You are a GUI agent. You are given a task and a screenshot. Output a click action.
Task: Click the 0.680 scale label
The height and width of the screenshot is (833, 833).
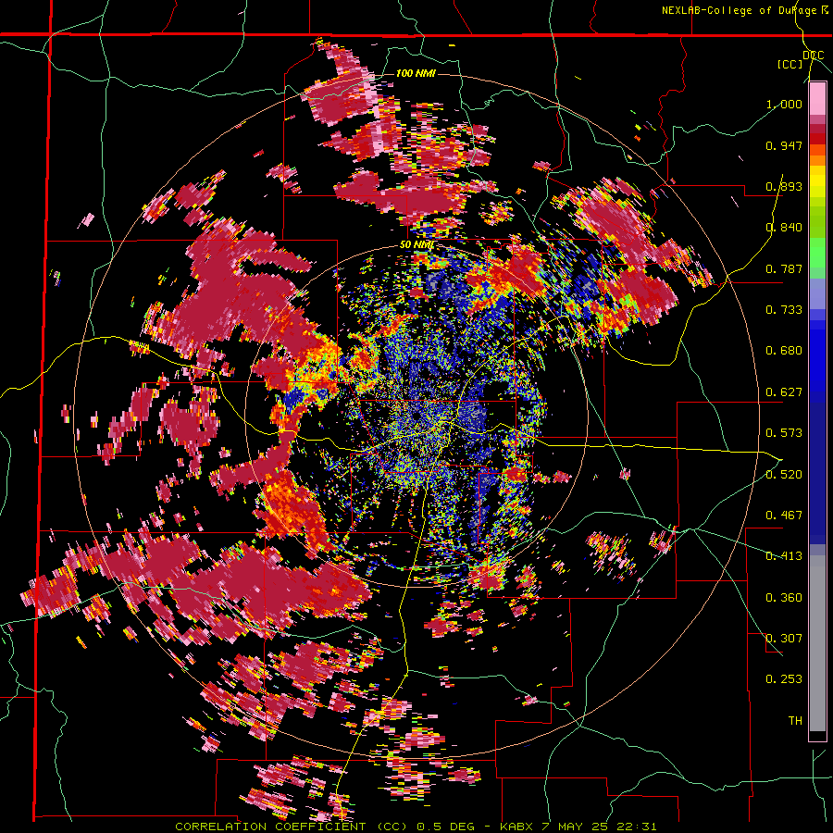click(784, 351)
